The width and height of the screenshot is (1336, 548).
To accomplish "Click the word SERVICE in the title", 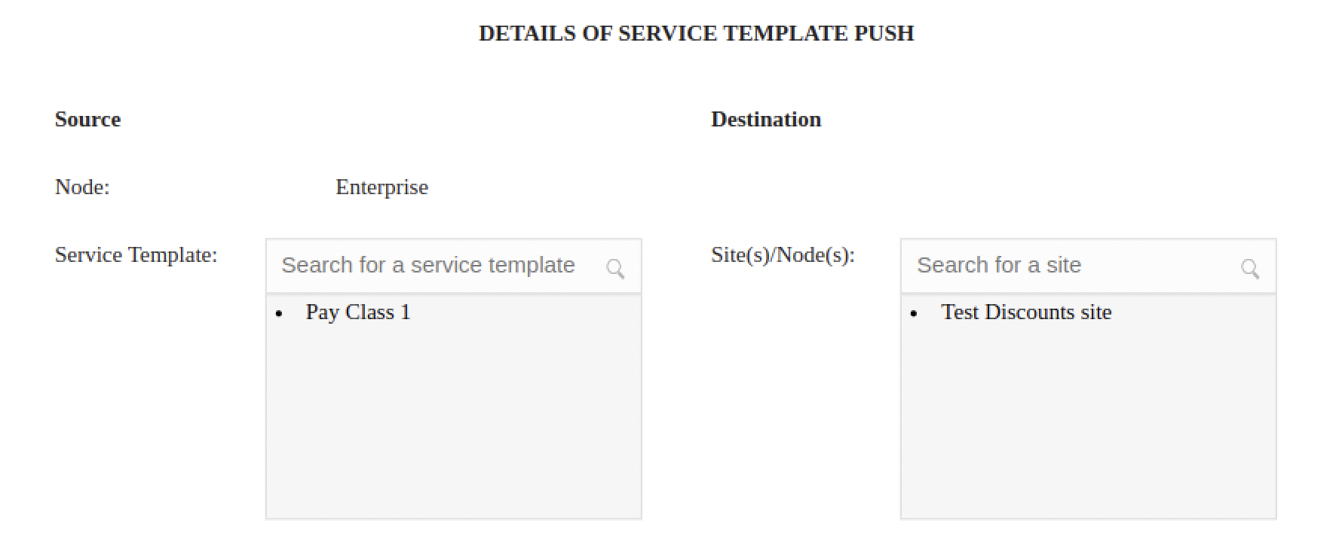I will click(667, 33).
